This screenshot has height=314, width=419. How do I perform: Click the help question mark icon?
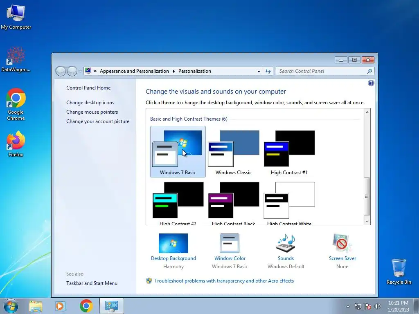pyautogui.click(x=371, y=83)
